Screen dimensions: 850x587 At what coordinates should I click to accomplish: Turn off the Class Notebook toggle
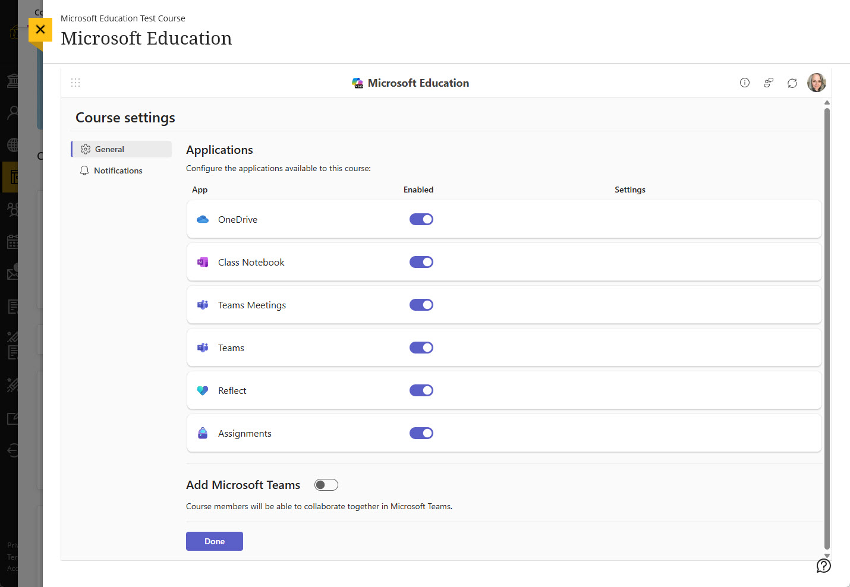[x=421, y=262]
